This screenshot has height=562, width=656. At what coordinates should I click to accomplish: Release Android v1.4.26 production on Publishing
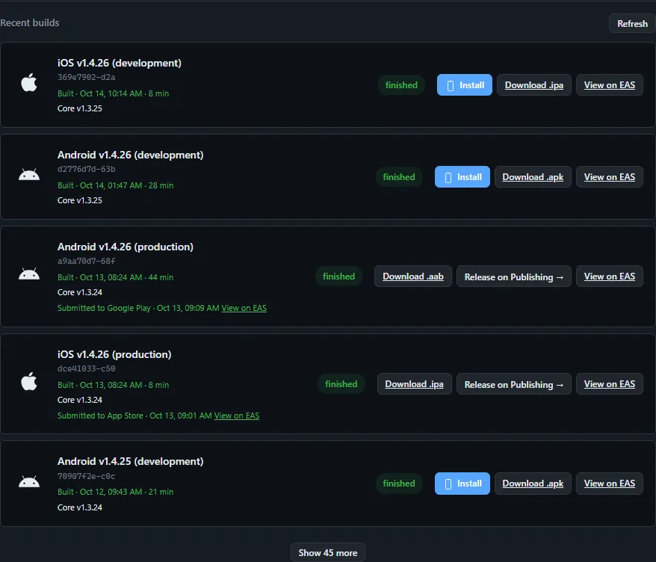pos(514,277)
